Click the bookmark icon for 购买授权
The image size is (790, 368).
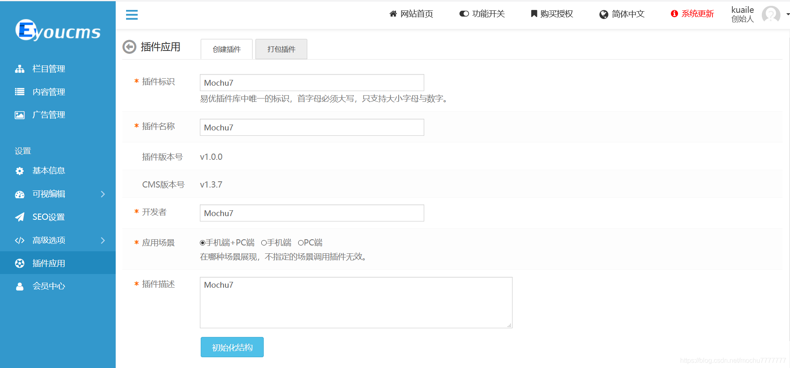[534, 14]
